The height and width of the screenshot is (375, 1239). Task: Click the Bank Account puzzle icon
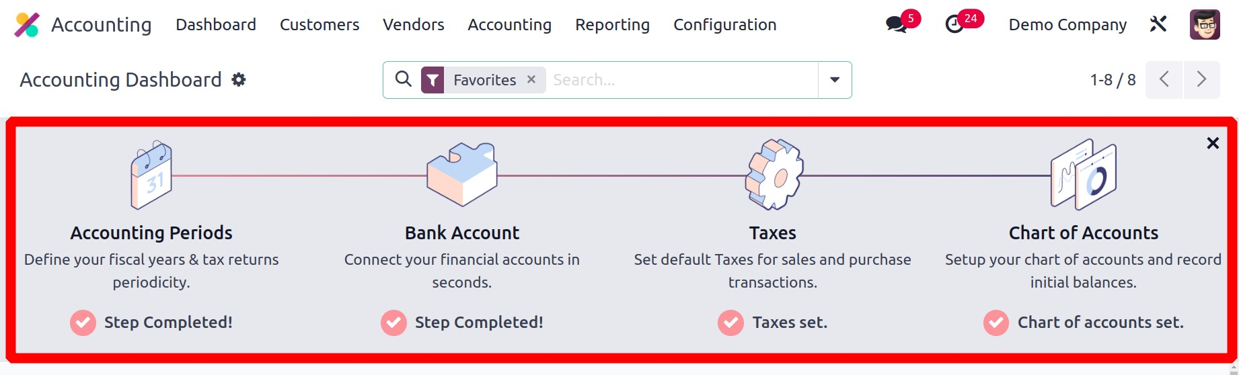(x=462, y=174)
